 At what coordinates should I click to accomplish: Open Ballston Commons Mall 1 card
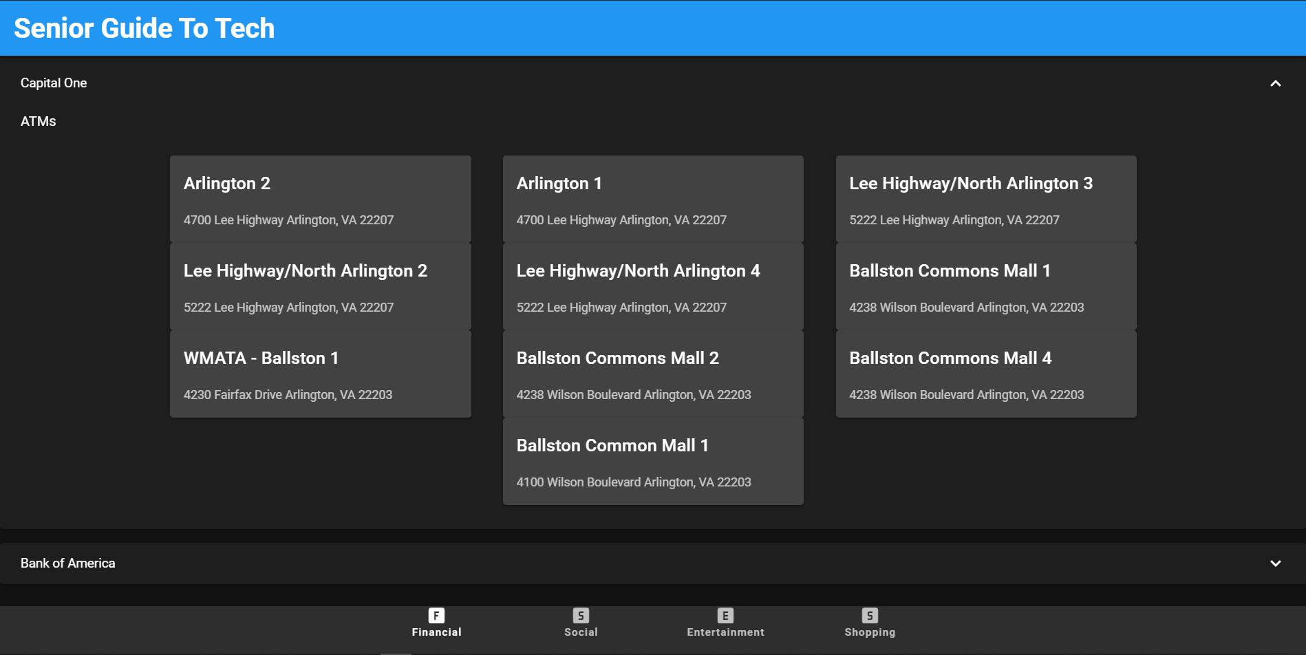click(986, 286)
